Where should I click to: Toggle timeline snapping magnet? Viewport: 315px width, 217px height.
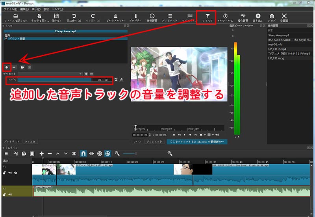click(x=83, y=154)
